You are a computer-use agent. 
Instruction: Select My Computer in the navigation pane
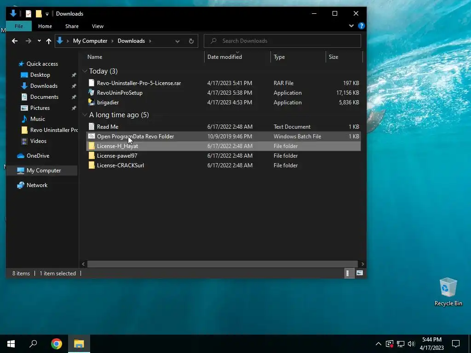tap(44, 170)
